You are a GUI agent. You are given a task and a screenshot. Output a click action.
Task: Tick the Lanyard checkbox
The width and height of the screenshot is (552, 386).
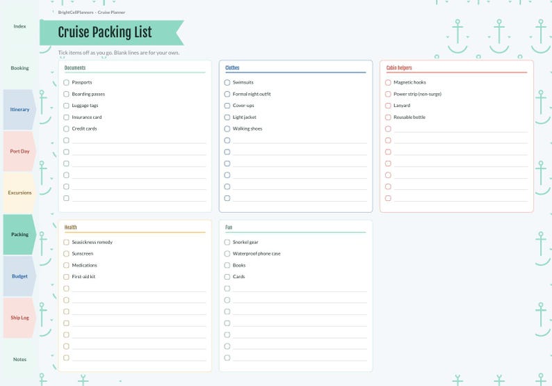coord(388,106)
